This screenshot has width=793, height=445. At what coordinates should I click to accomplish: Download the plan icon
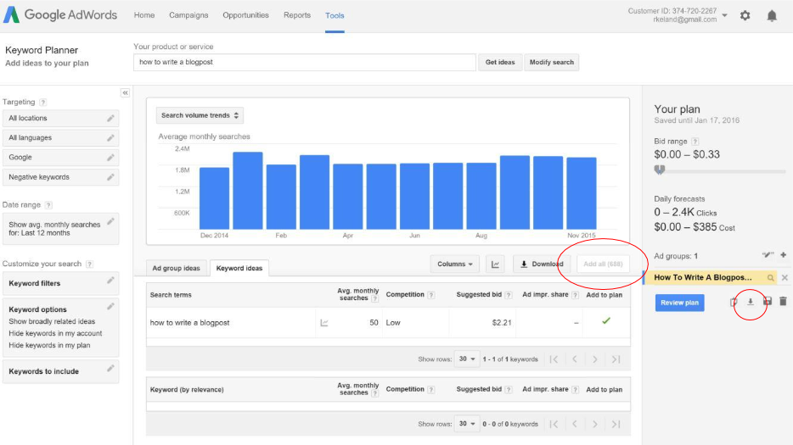pos(751,302)
